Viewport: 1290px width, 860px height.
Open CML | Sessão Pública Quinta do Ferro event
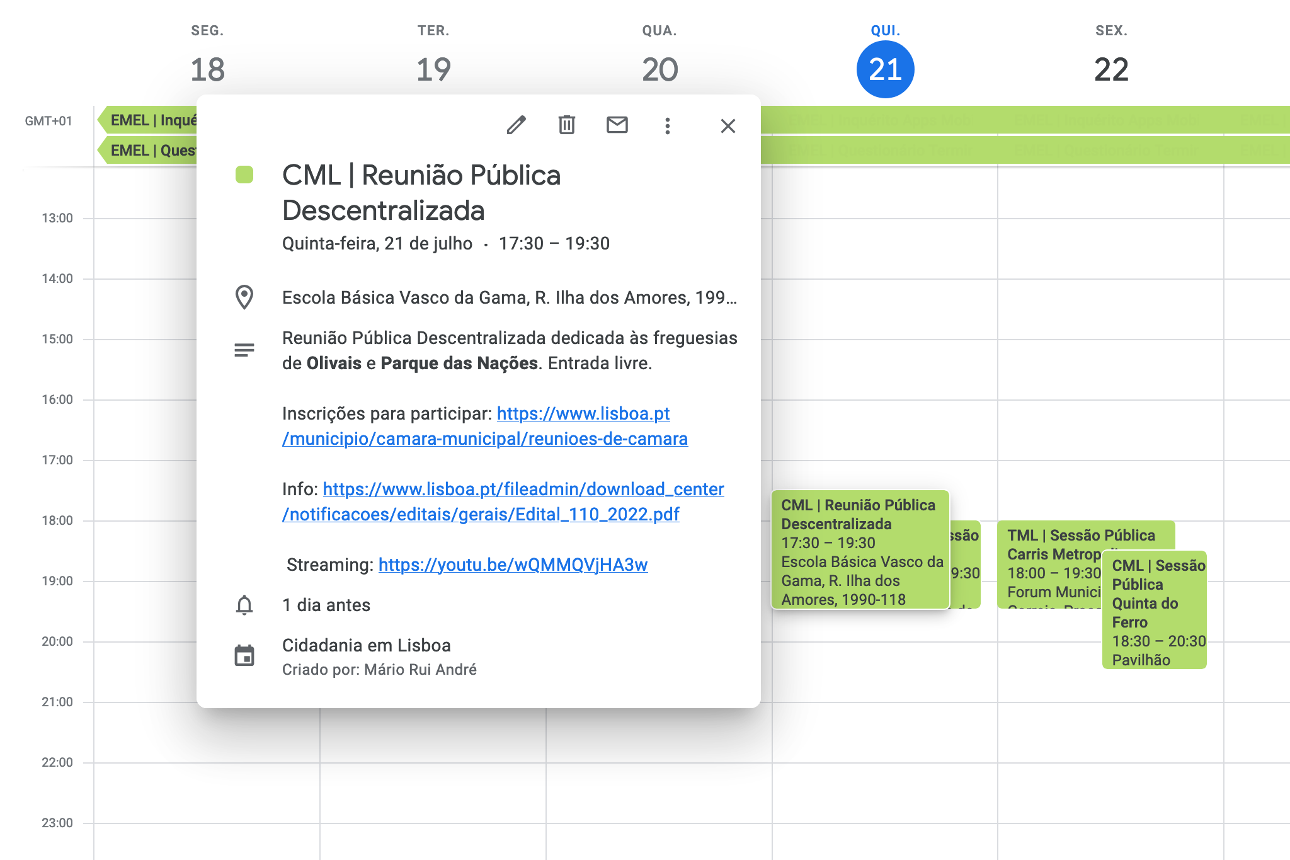click(1155, 610)
